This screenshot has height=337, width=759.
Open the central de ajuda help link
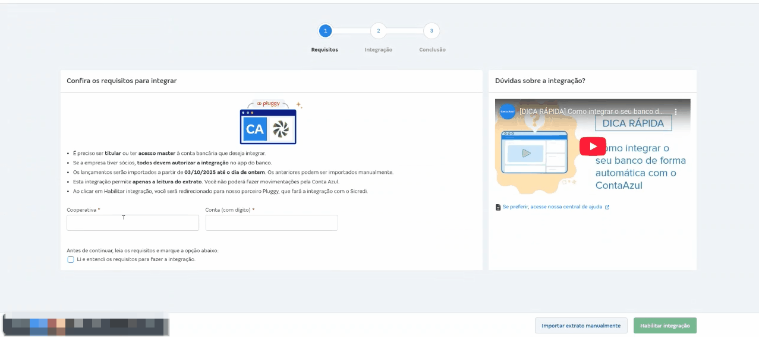(x=552, y=207)
